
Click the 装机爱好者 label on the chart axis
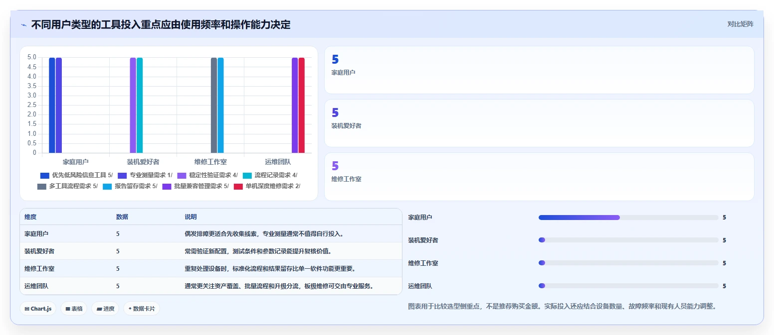[x=143, y=162]
